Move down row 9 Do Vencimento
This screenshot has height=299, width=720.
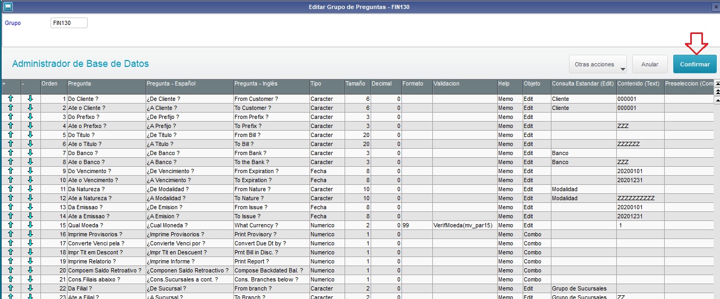[30, 171]
